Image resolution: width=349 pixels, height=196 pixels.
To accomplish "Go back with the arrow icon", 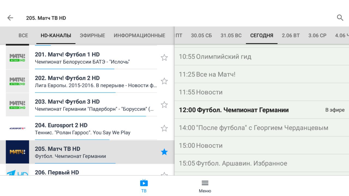I will coord(10,18).
